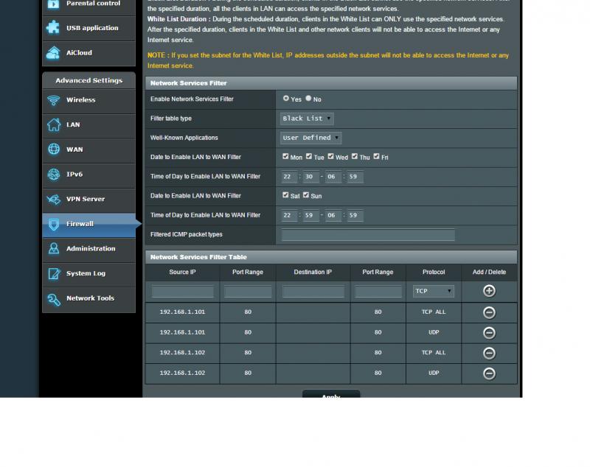Viewport: 590px width, 467px height.
Task: Select the Administration user icon
Action: click(54, 248)
